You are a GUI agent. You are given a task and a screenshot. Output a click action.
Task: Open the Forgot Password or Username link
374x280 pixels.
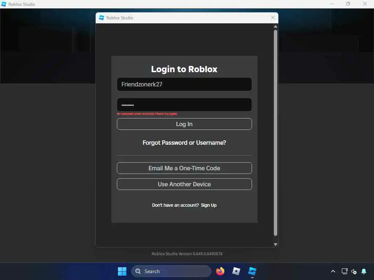pyautogui.click(x=184, y=143)
